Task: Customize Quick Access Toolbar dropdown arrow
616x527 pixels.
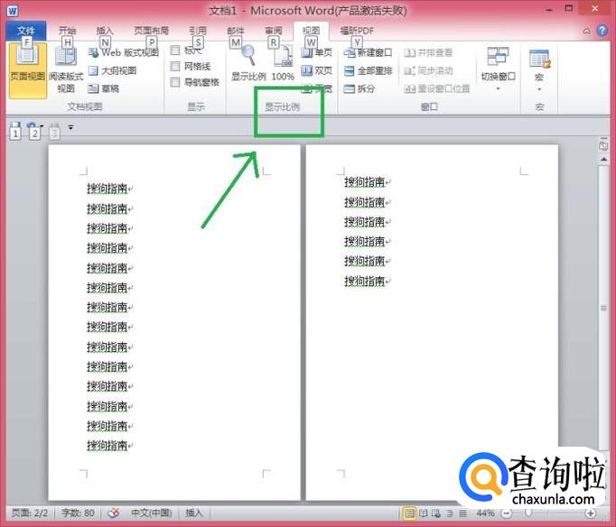Action: tap(70, 127)
